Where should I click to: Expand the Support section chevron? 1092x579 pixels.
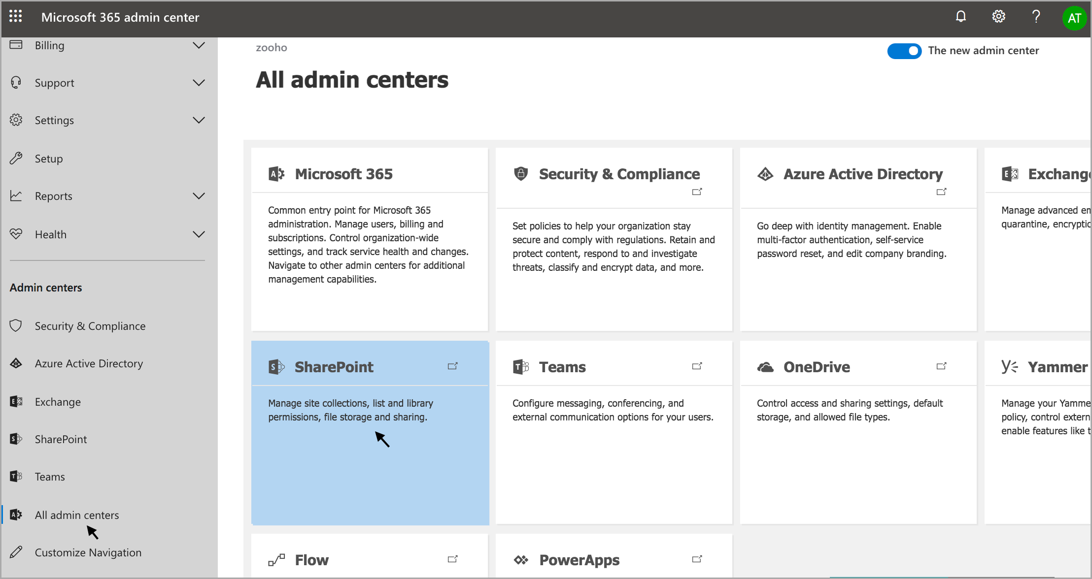point(199,83)
